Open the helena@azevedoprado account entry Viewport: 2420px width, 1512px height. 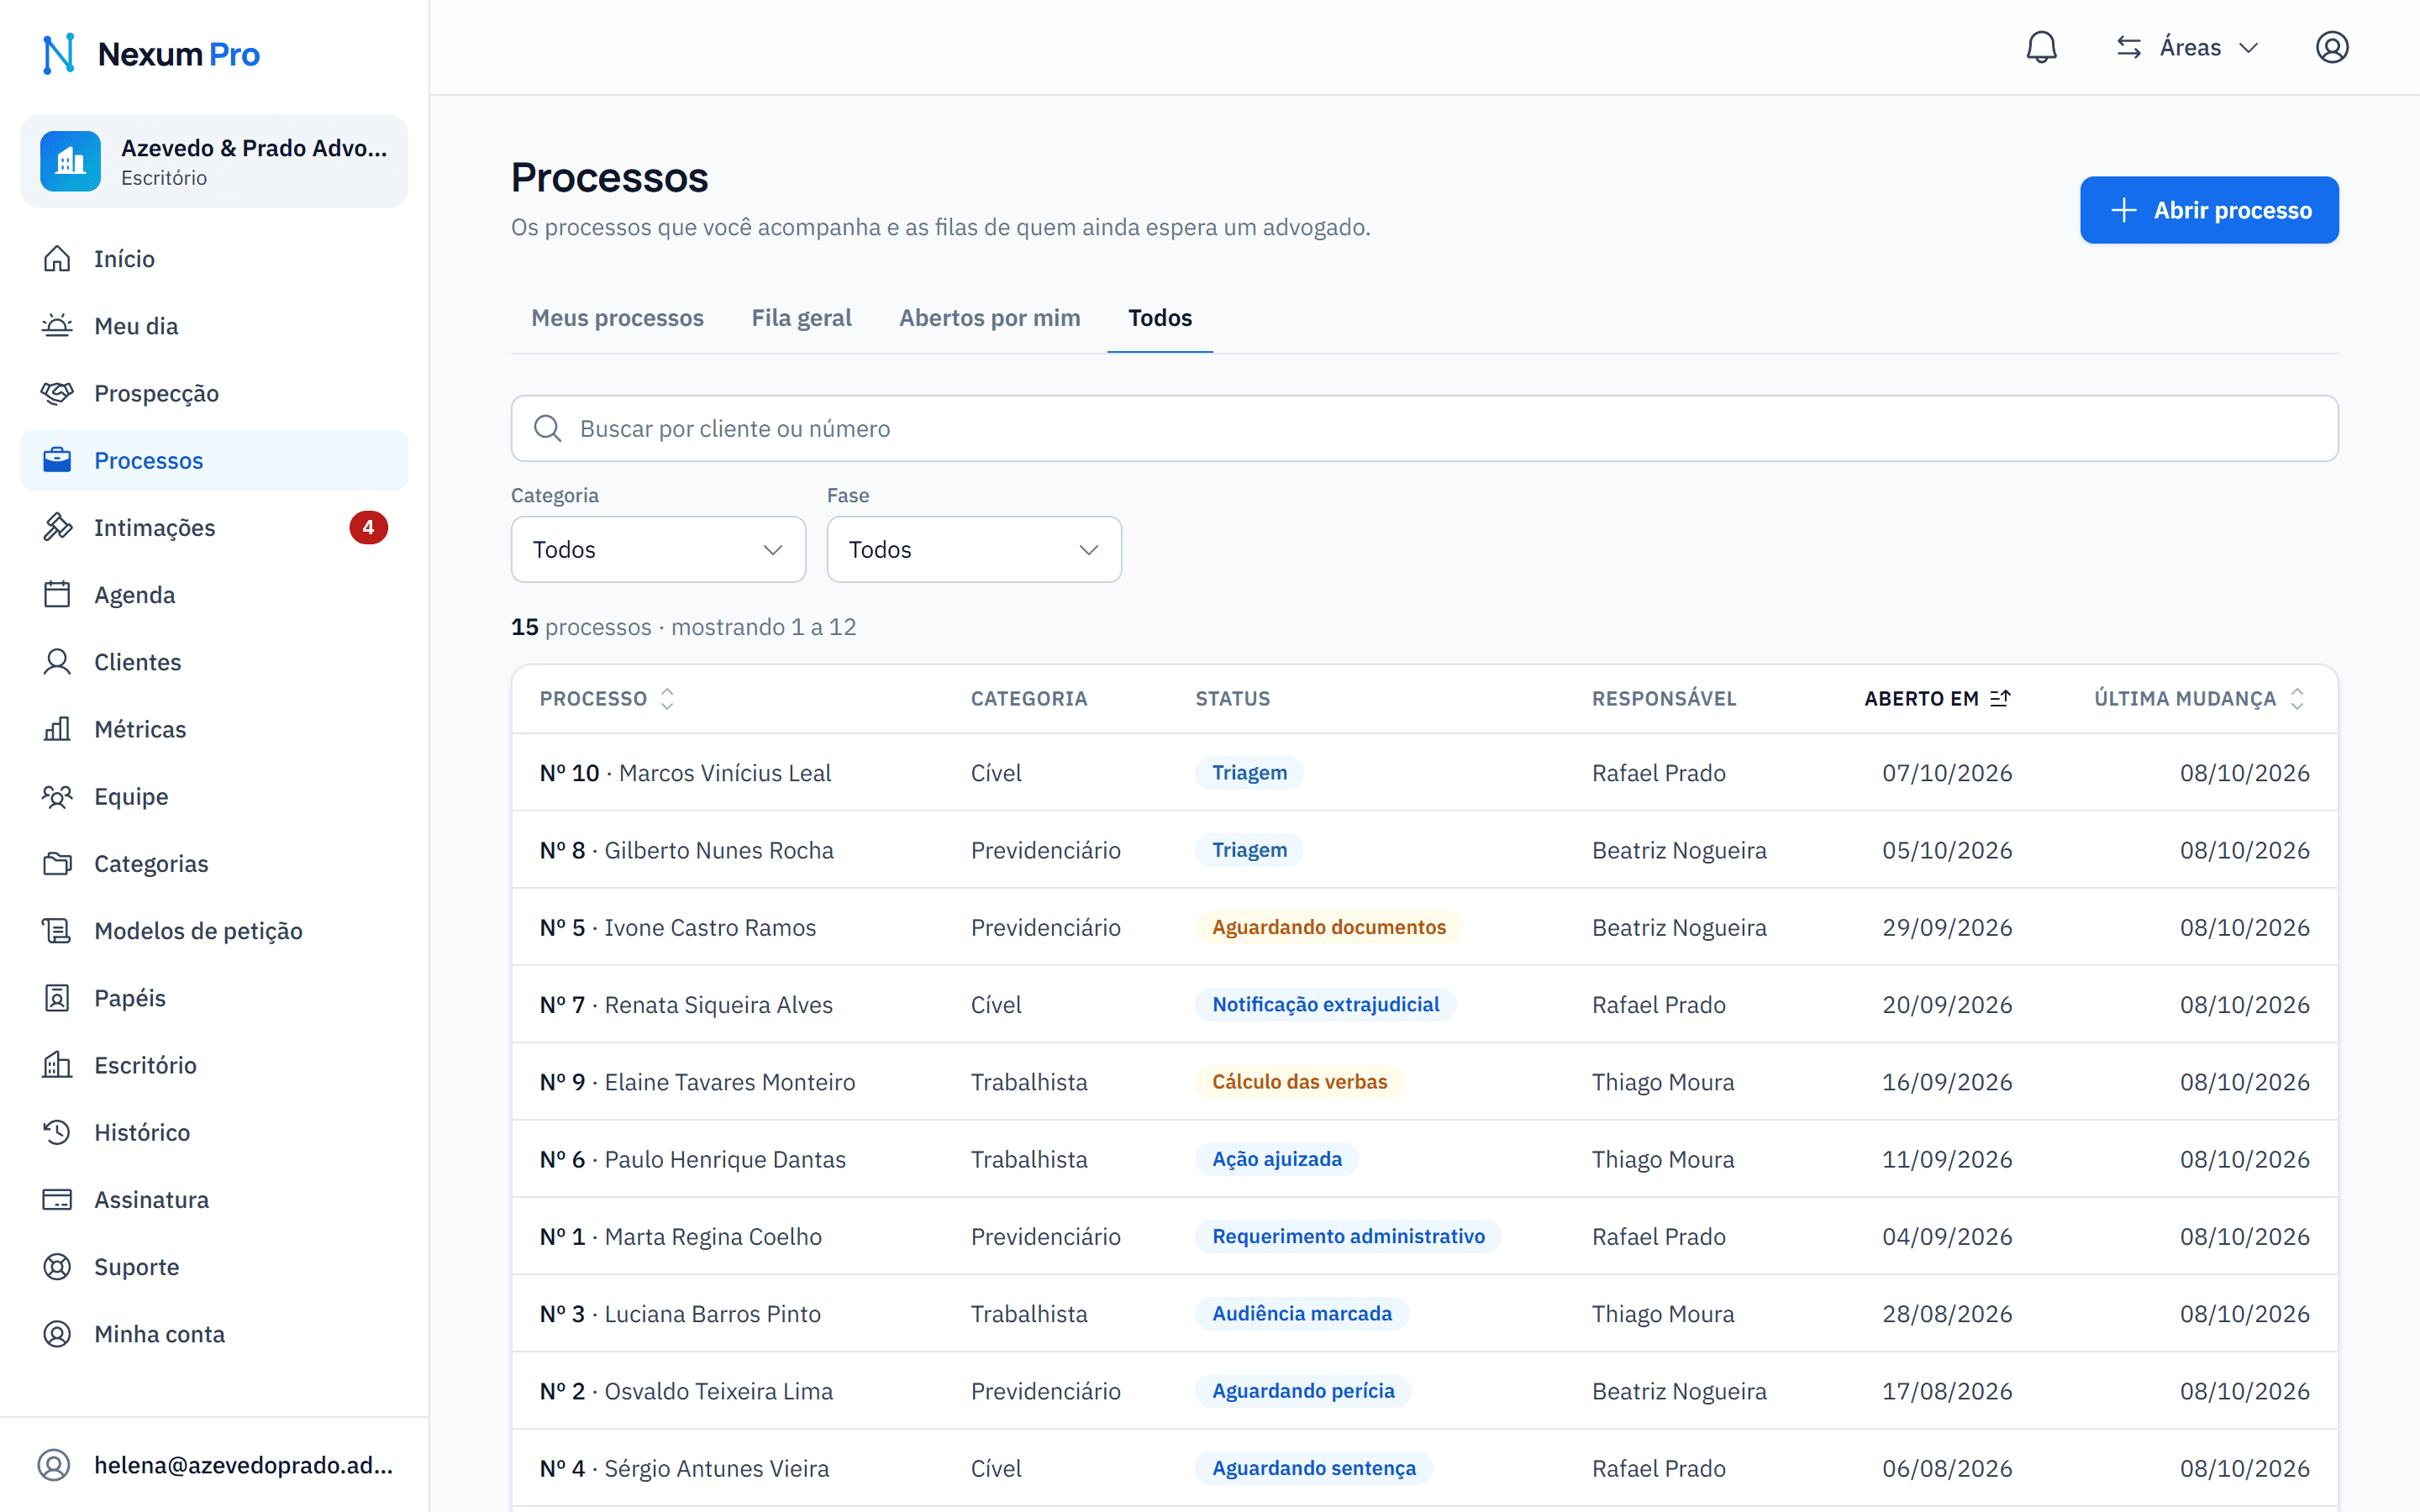pyautogui.click(x=214, y=1465)
